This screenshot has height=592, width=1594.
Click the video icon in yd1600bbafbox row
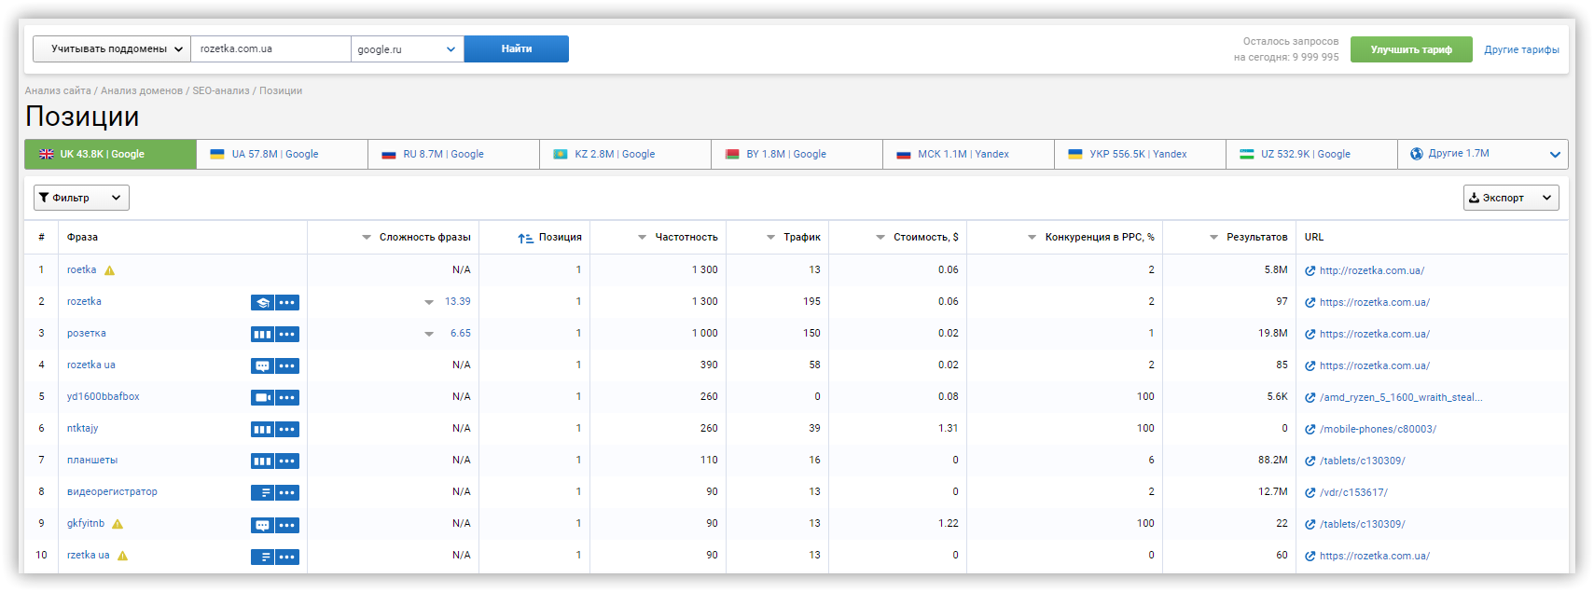tap(262, 397)
